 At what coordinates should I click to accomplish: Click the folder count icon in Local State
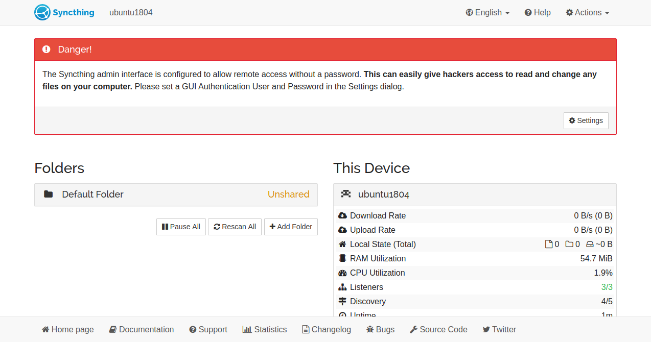569,245
